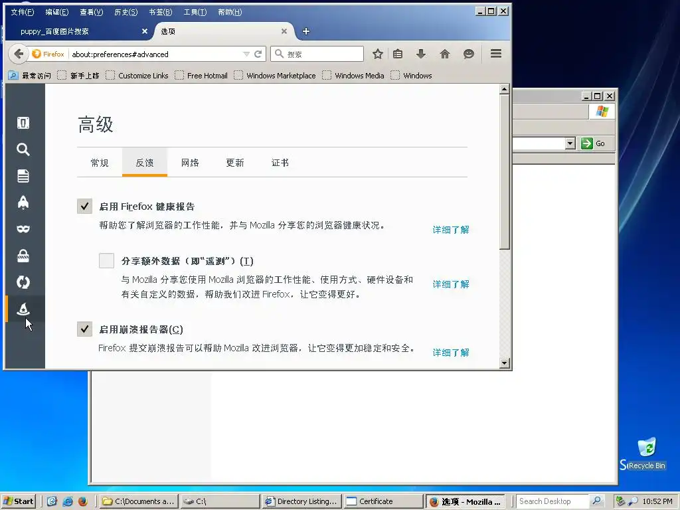Viewport: 680px width, 510px height.
Task: Bookmark this page with star icon
Action: coord(378,54)
